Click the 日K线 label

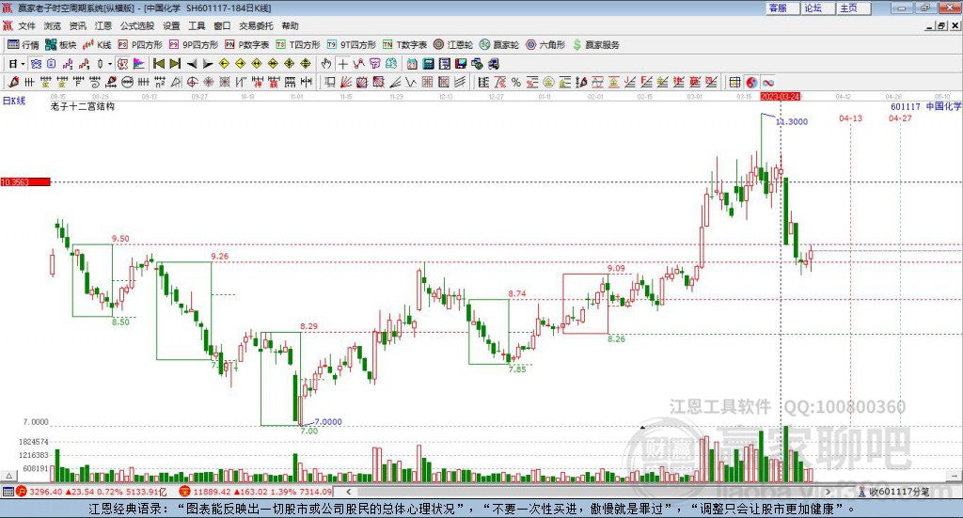click(14, 101)
